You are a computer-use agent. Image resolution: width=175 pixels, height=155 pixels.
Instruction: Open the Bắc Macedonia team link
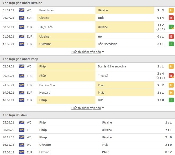pos(107,44)
